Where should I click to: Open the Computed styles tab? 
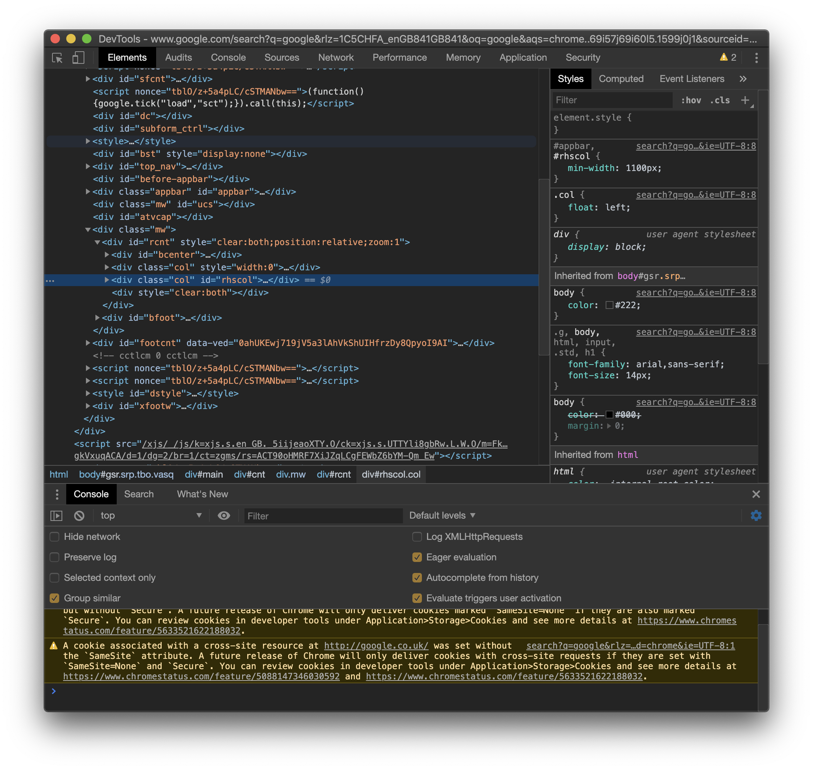[x=621, y=78]
